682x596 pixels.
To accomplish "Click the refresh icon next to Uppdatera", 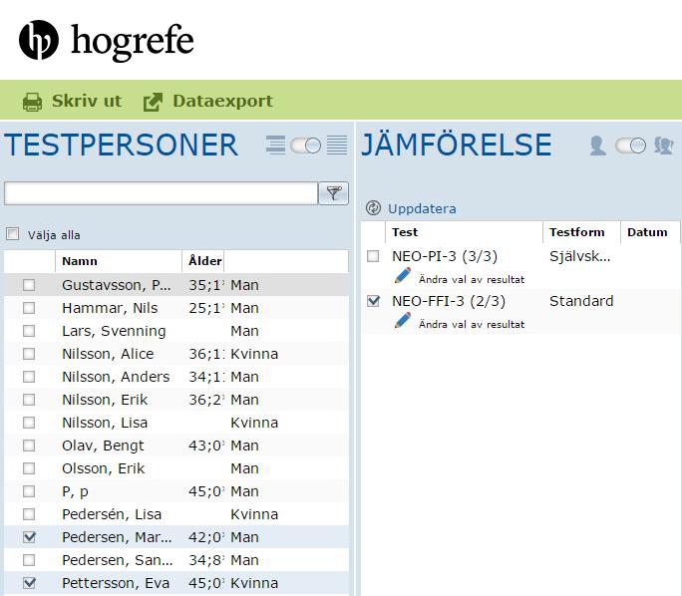I will tap(373, 208).
